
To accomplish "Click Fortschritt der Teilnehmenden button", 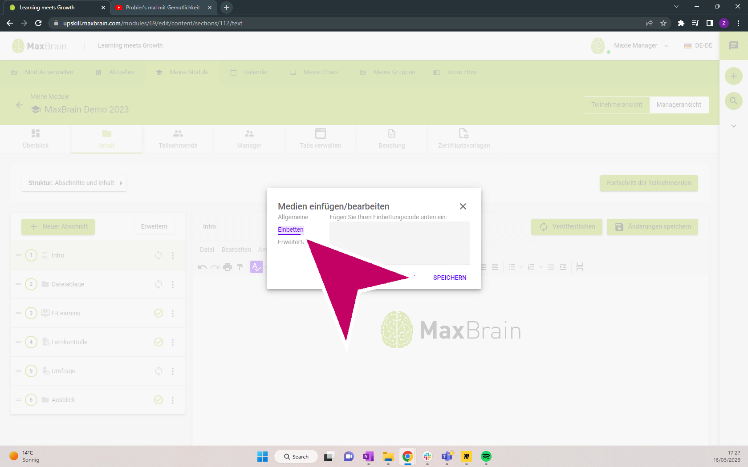I will tap(649, 183).
